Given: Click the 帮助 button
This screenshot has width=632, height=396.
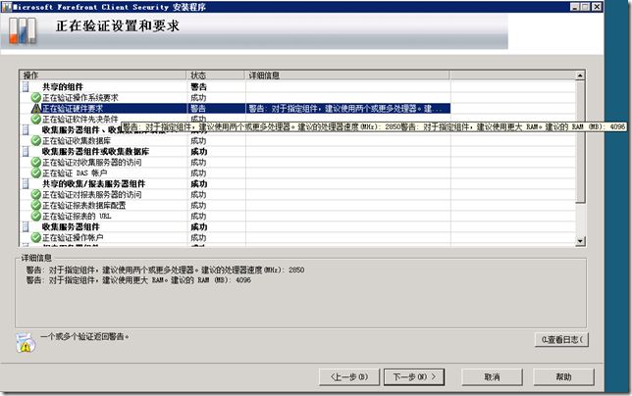Looking at the screenshot, I should click(x=563, y=377).
